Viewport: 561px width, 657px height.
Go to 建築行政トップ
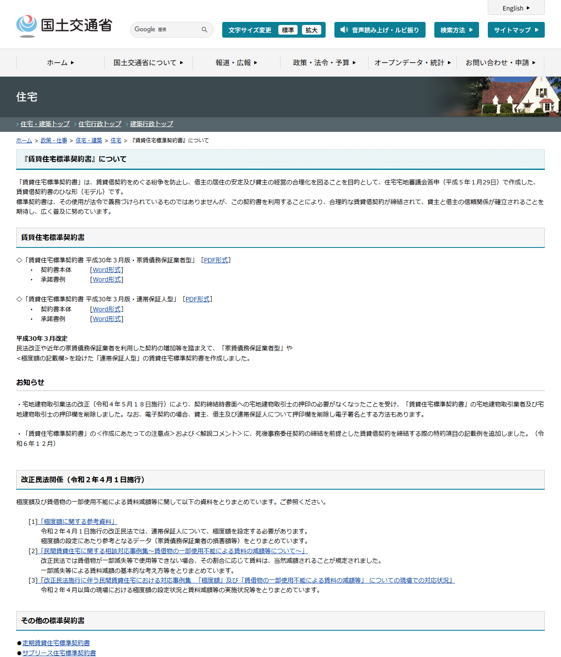(x=152, y=124)
